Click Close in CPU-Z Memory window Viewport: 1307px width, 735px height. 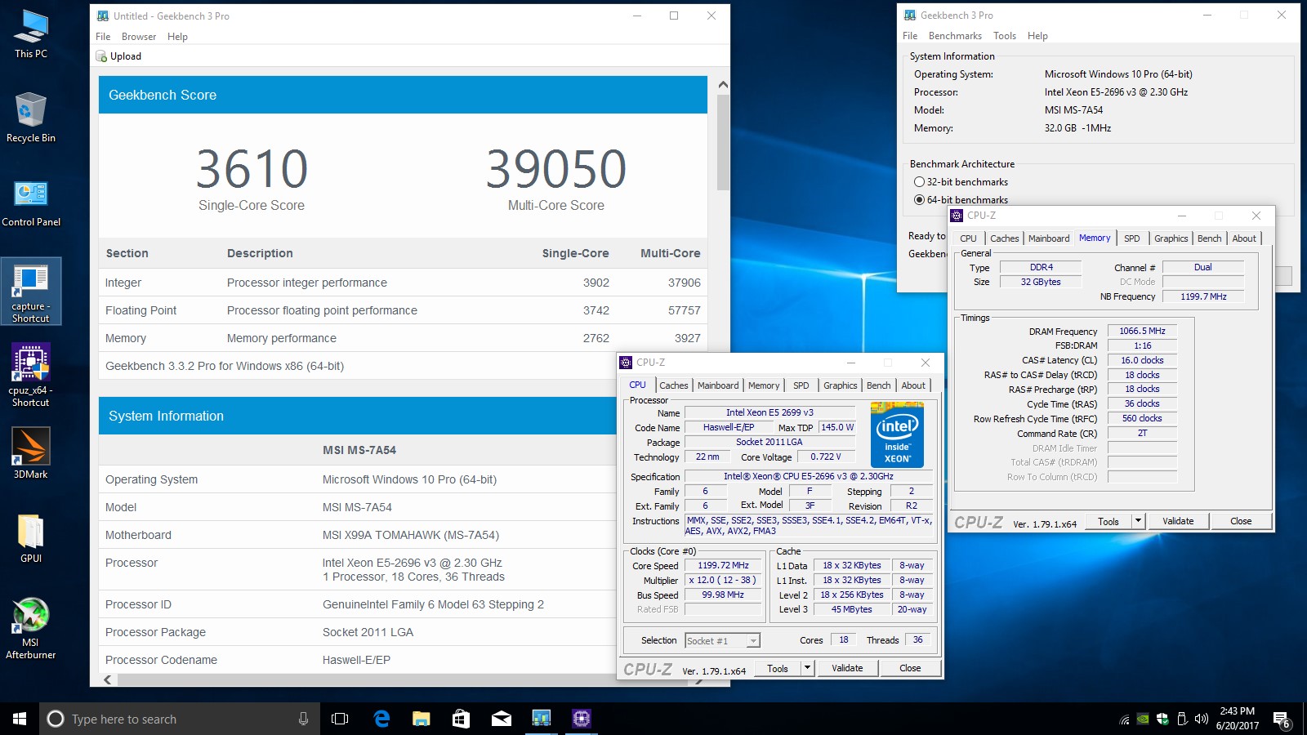(1241, 521)
